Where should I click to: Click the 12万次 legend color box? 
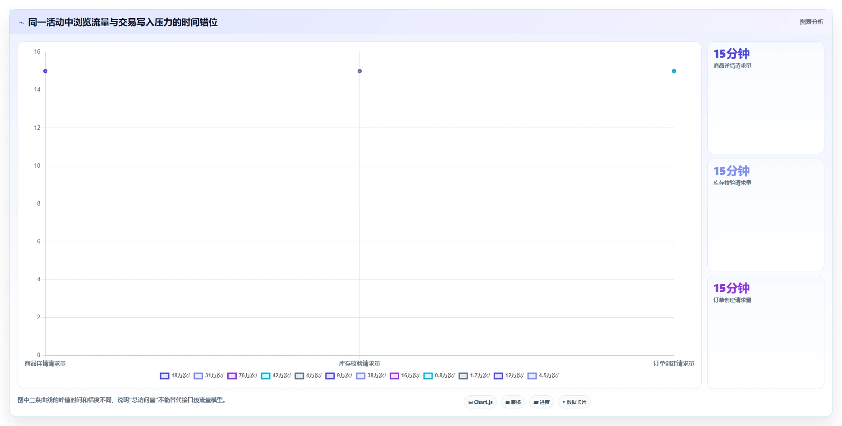click(498, 376)
